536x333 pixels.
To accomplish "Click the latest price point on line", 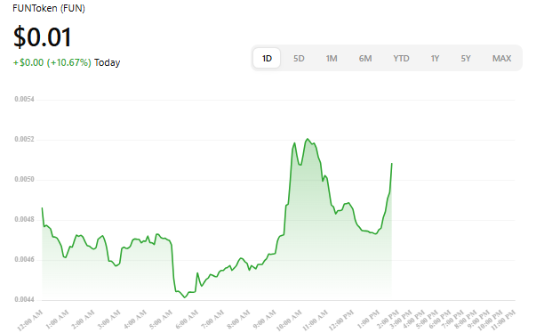I will click(x=392, y=164).
